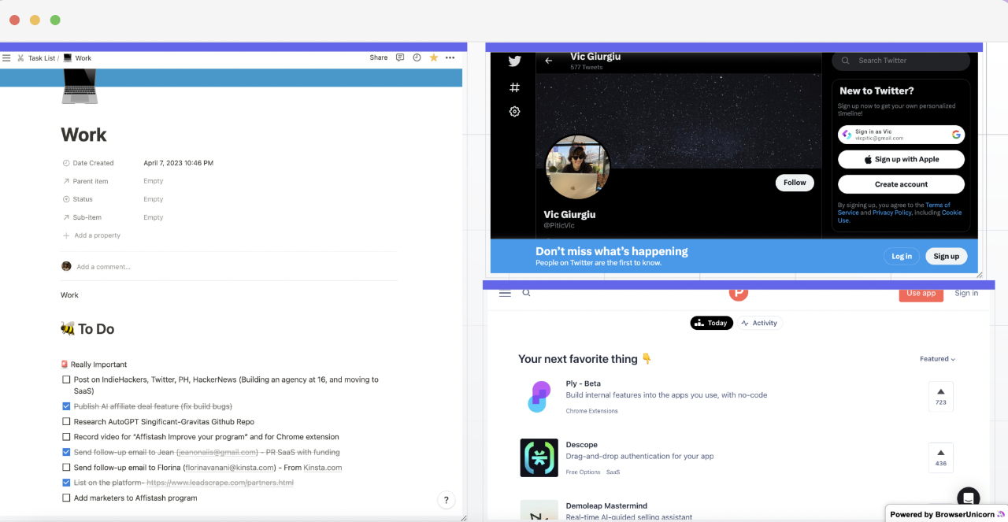
Task: Open the SaaS tag under Descope
Action: 613,472
